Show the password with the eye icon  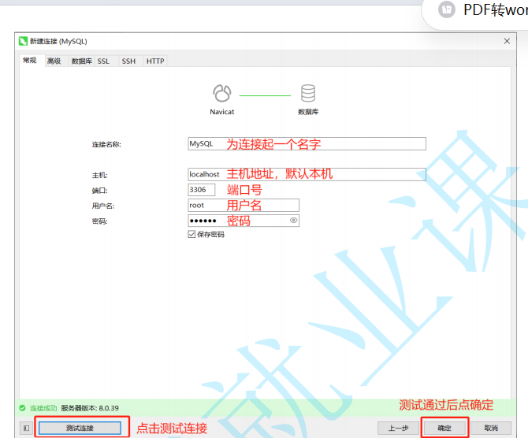[293, 220]
